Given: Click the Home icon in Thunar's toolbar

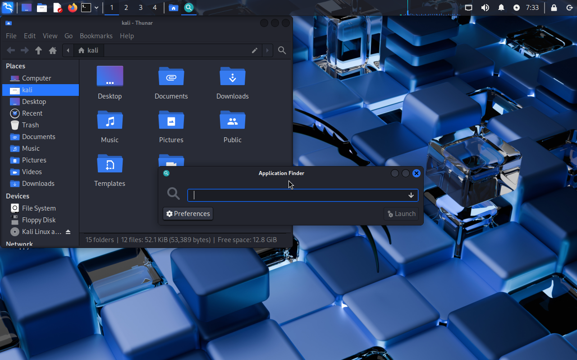Looking at the screenshot, I should 53,50.
